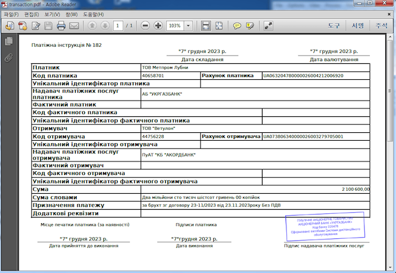
Task: Select fit one full page icon
Action: 219,26
